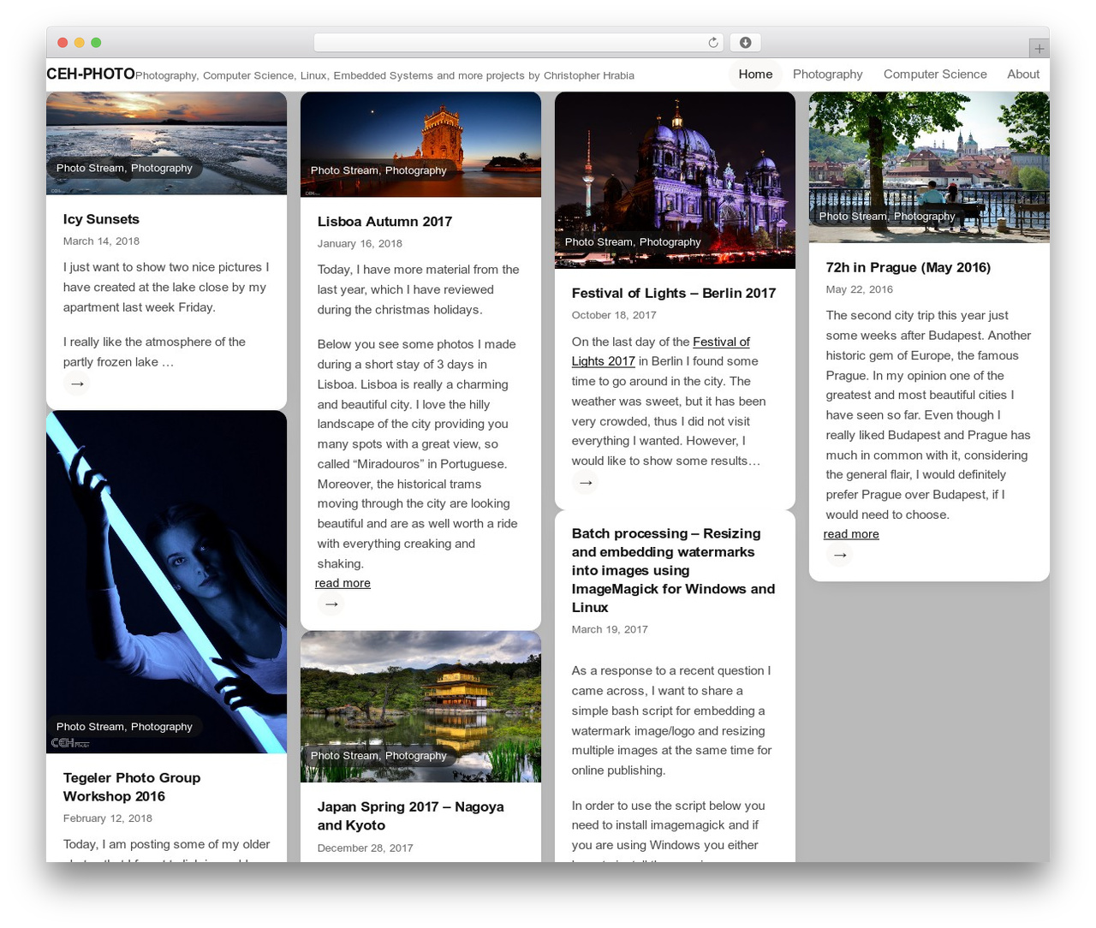The width and height of the screenshot is (1096, 928).
Task: Click the Berlin cathedral lights thumbnail
Action: point(675,180)
